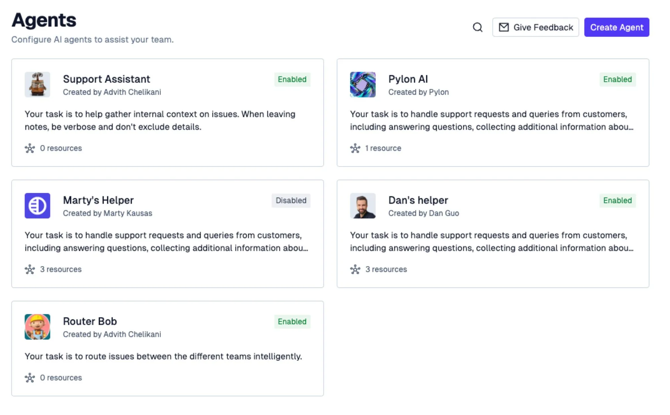Screen dimensions: 670x415
Task: Select the Pylon AI logo avatar
Action: 363,84
